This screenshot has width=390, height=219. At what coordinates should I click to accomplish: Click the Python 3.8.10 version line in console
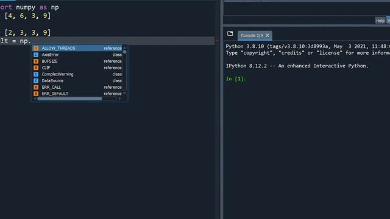308,46
